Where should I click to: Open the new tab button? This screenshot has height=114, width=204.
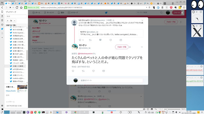click(x=165, y=3)
